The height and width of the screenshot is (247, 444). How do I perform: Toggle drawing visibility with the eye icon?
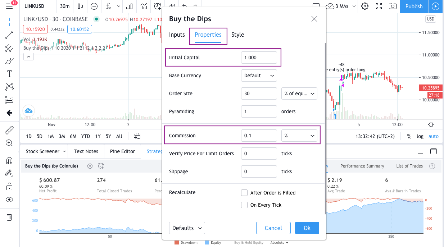click(9, 199)
